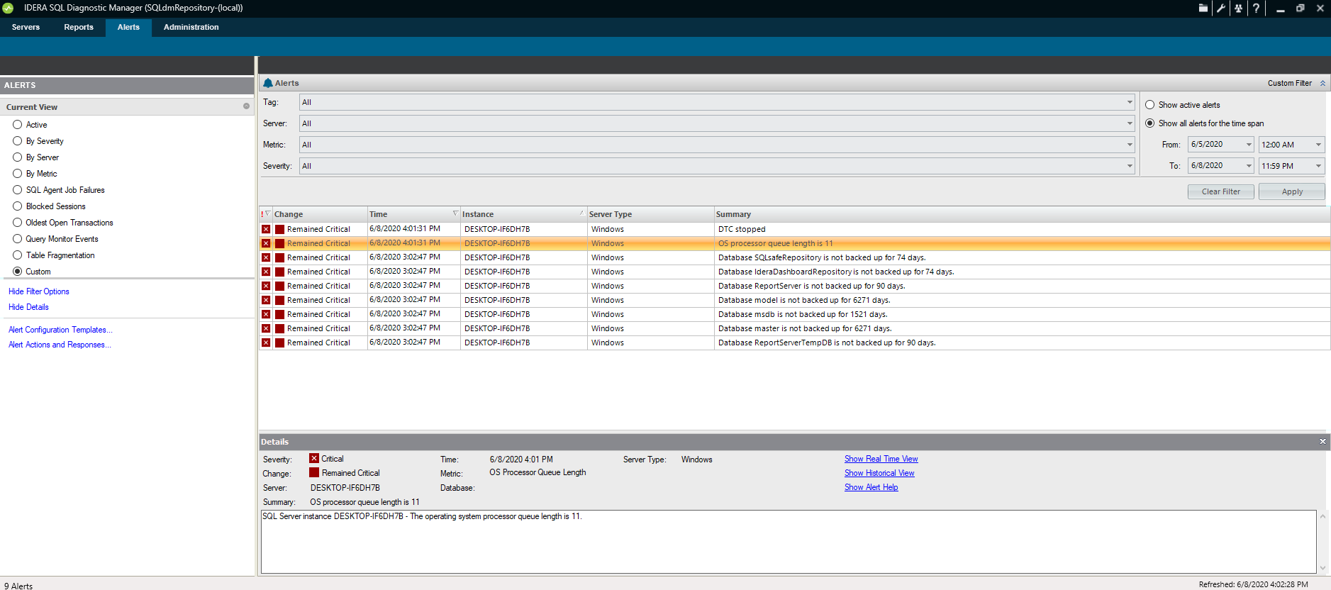Click Hide Details link
Screen dimensions: 1331x590
[x=28, y=307]
